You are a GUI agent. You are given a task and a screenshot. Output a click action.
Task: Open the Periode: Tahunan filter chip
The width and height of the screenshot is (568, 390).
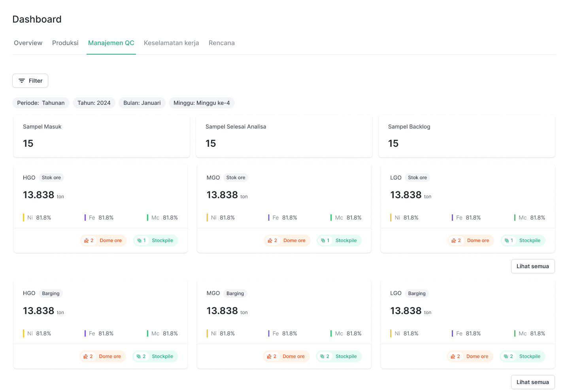(x=41, y=102)
